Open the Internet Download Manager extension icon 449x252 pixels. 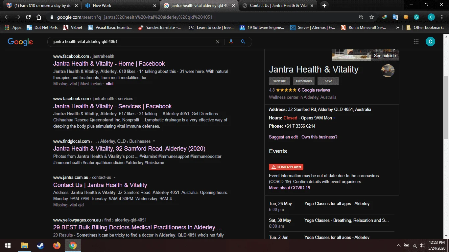385,17
